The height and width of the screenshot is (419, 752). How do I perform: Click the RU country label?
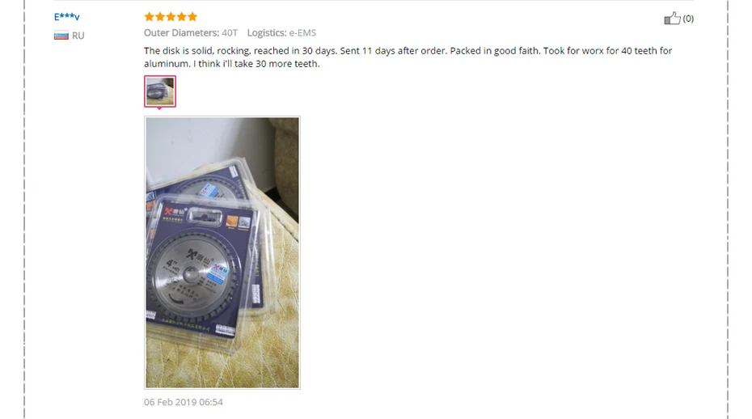pos(78,36)
